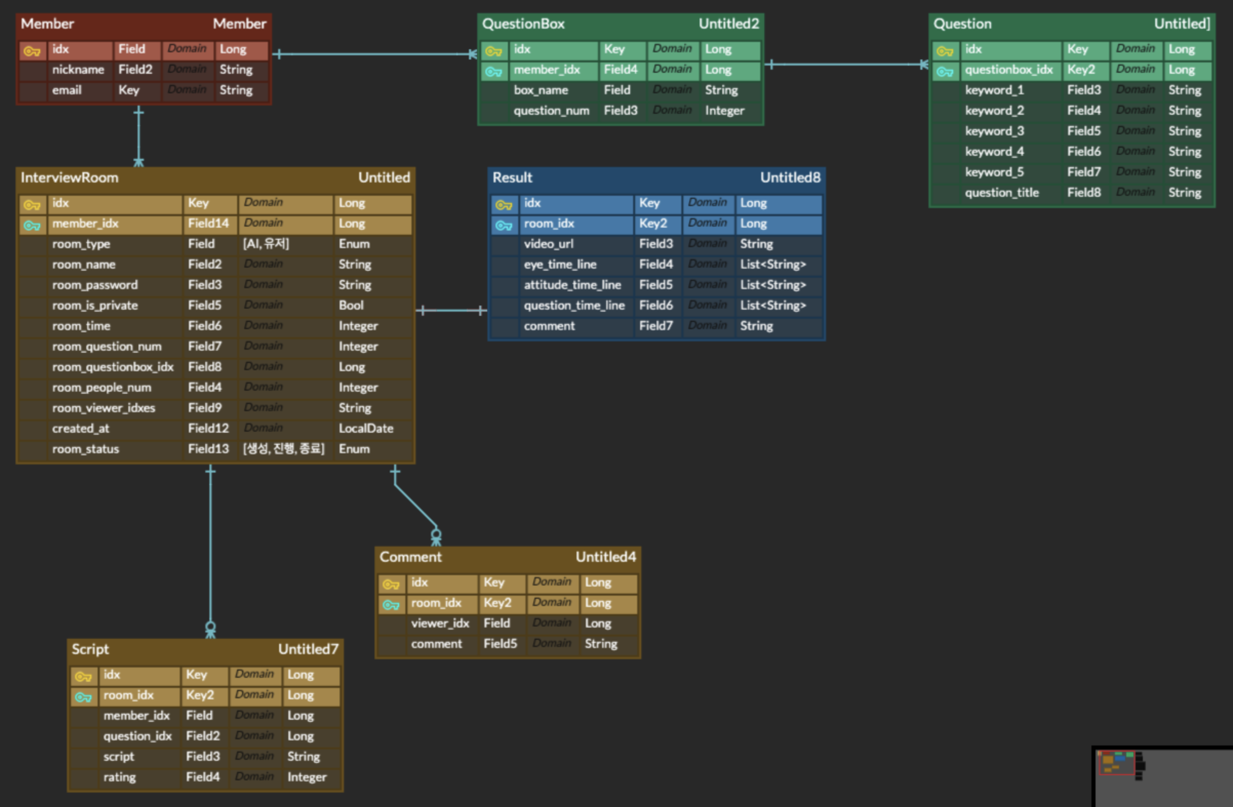
Task: Click the nickname column in Member table
Action: (78, 70)
